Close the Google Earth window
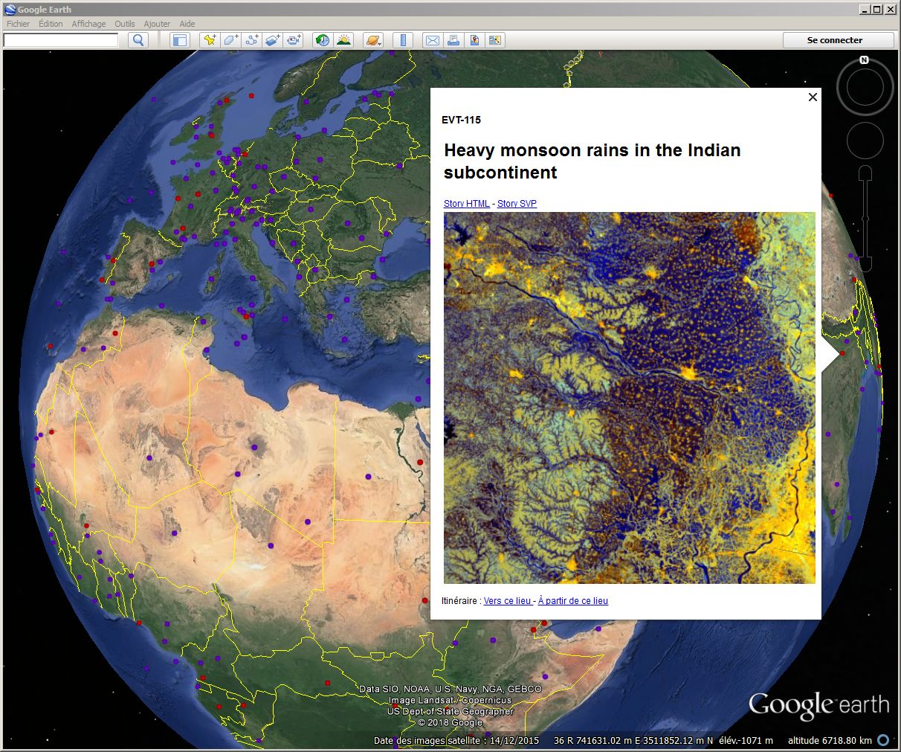901x752 pixels. coord(890,10)
